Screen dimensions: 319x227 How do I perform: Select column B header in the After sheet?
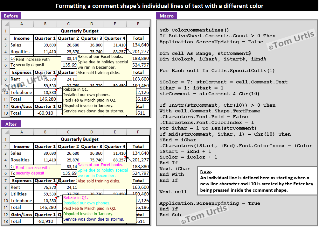click(x=45, y=132)
